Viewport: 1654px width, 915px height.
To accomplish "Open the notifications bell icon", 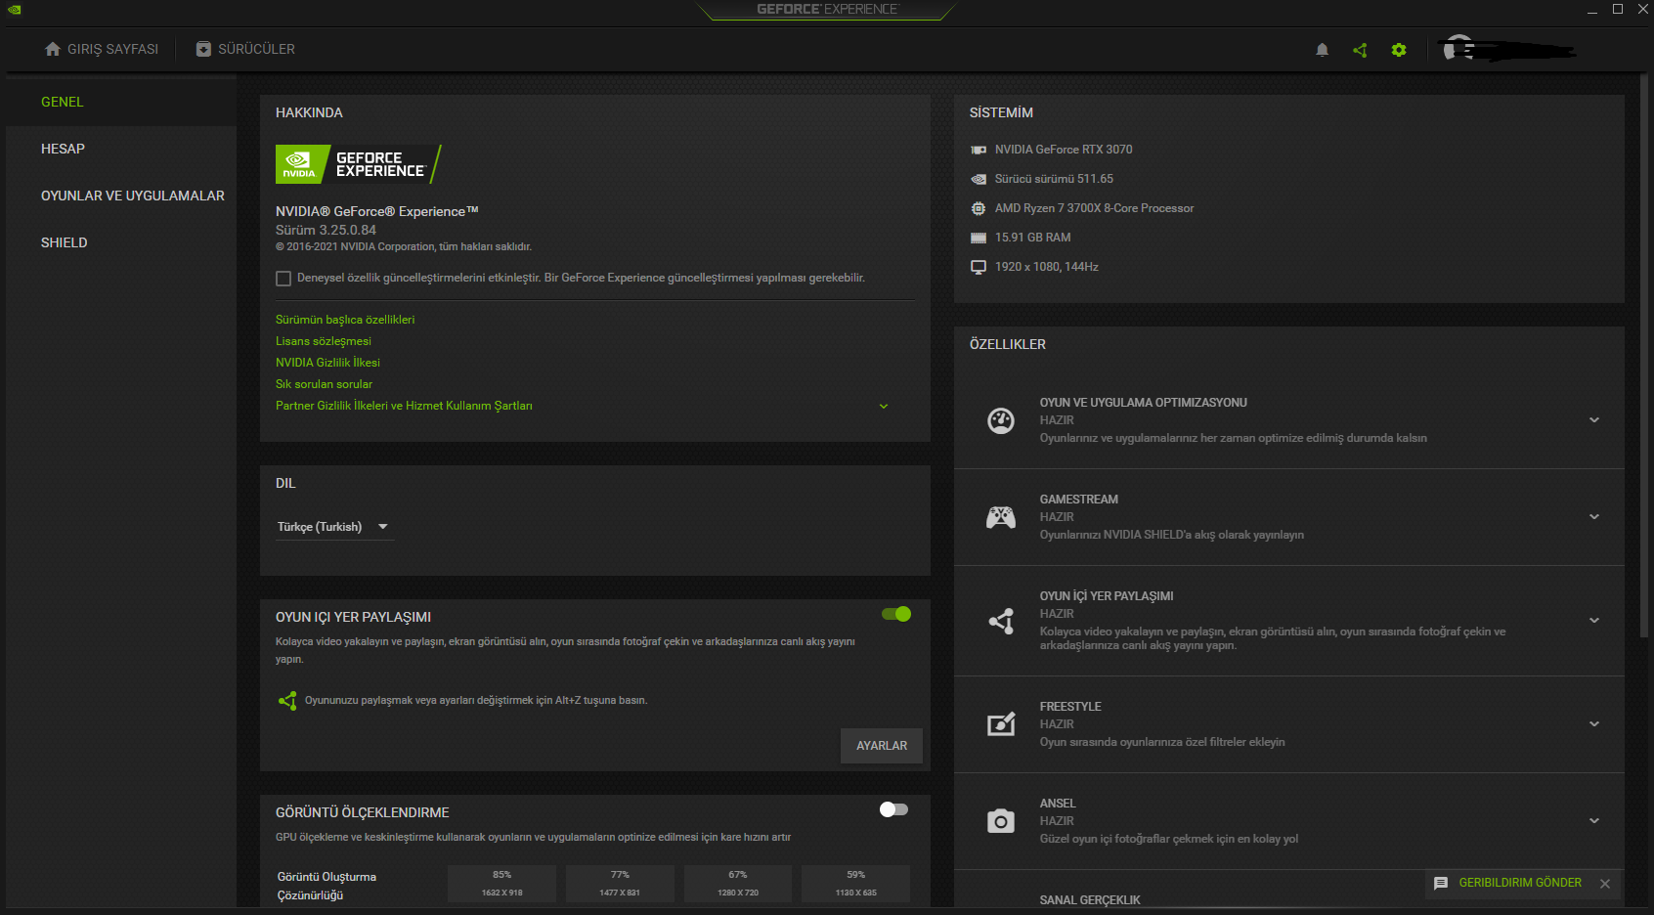I will (x=1322, y=50).
